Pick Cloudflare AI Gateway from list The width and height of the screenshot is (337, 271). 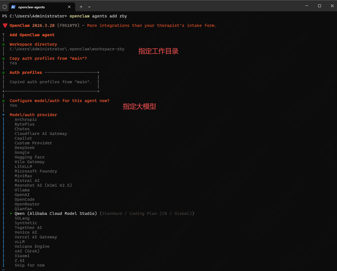pos(41,134)
